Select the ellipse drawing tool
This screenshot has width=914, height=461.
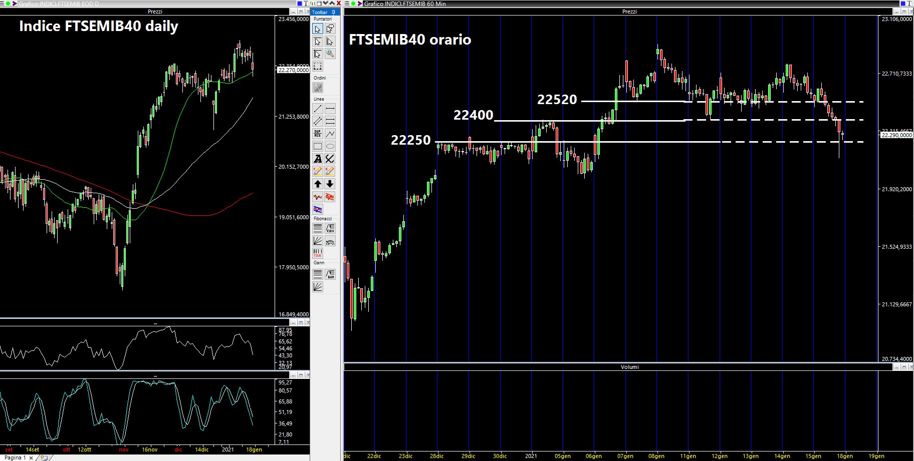[x=330, y=146]
